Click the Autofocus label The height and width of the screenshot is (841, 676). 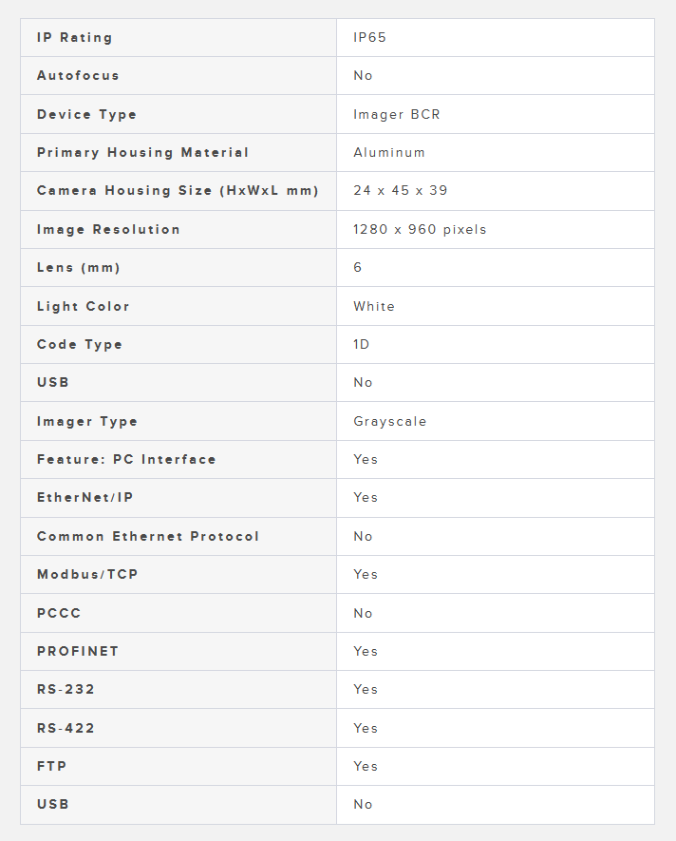click(x=78, y=76)
